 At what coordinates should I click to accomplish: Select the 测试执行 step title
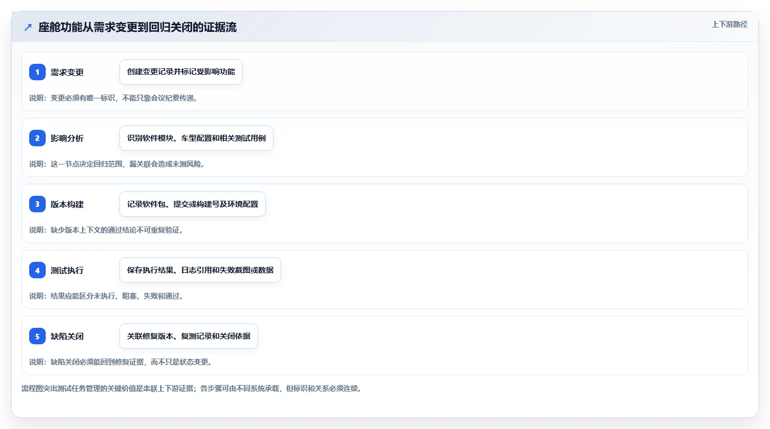[x=67, y=270]
